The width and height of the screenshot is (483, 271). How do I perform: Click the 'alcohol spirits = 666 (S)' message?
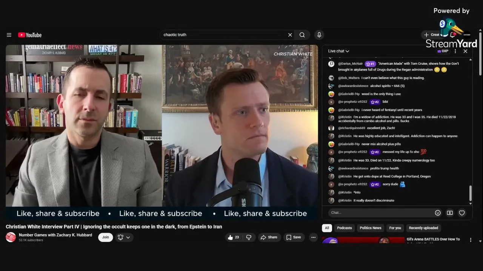[388, 86]
